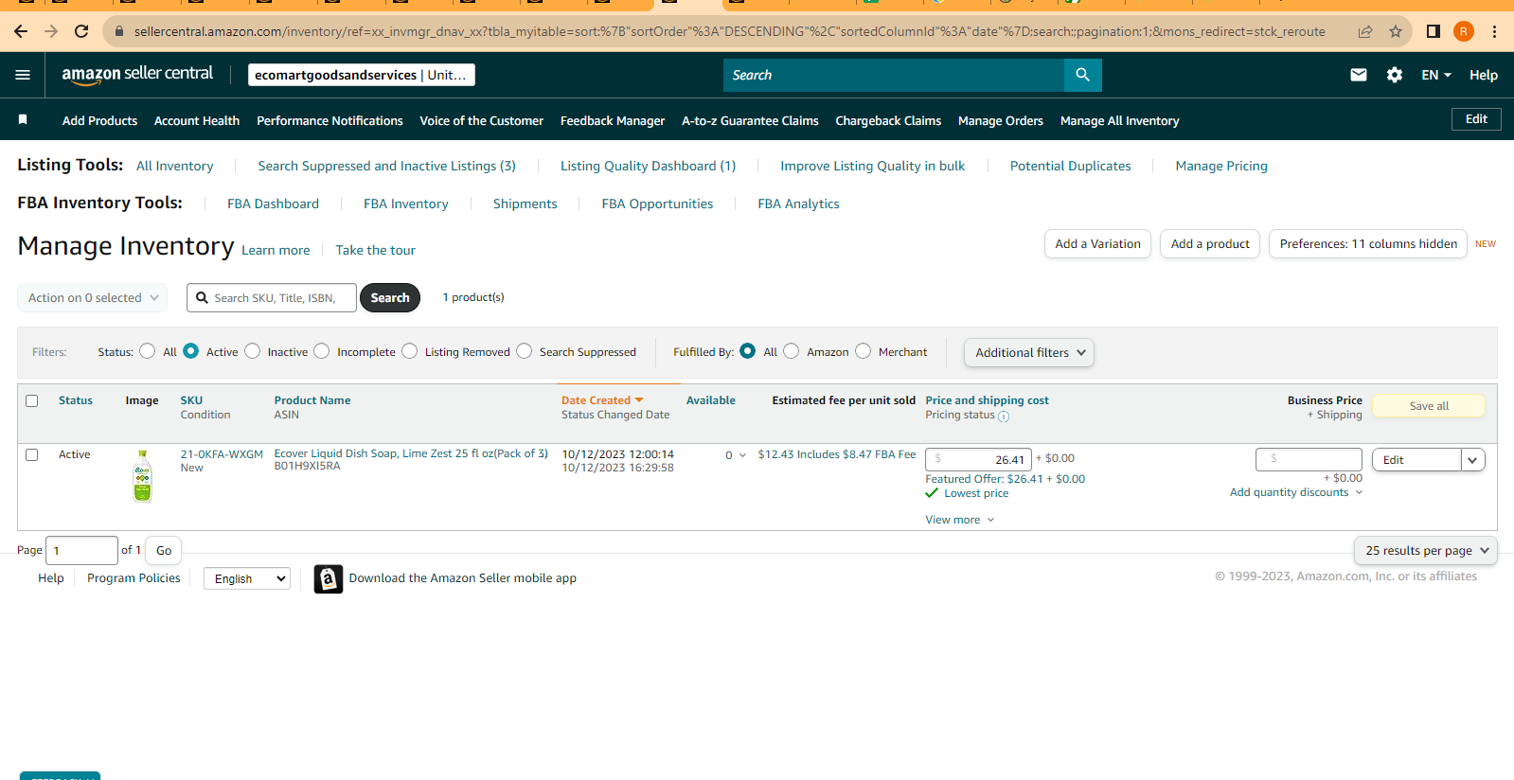
Task: Click the site lock icon in address bar
Action: [x=119, y=31]
